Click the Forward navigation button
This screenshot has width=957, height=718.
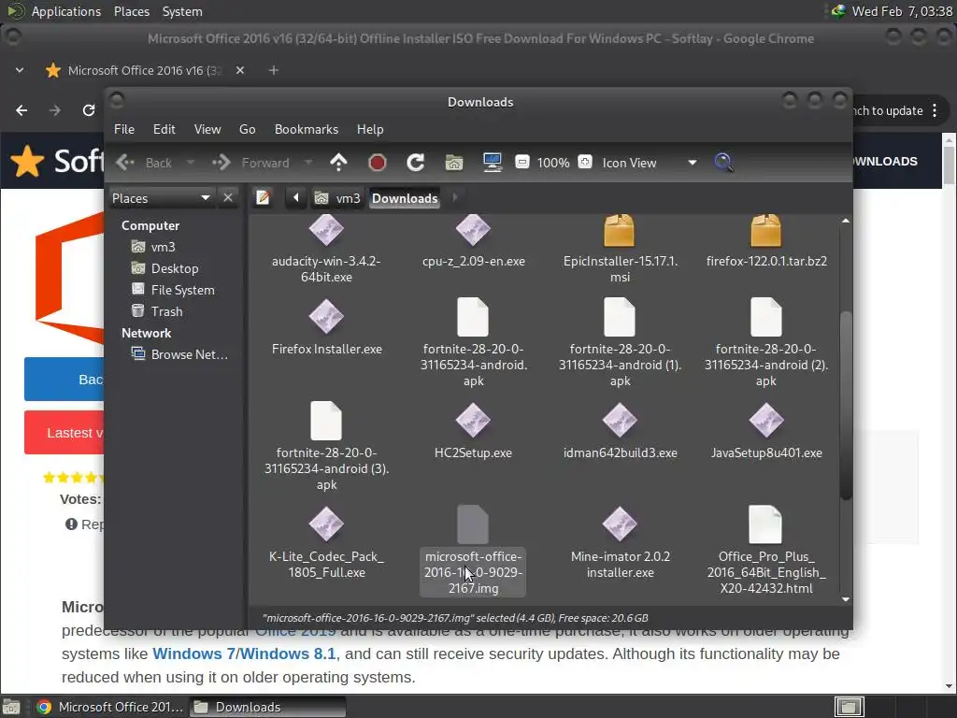(250, 163)
